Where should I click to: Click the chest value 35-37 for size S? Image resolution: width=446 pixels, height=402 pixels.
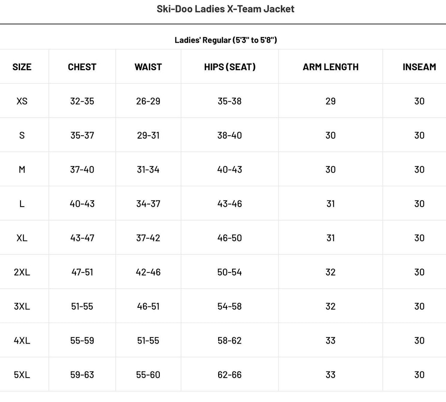[82, 135]
